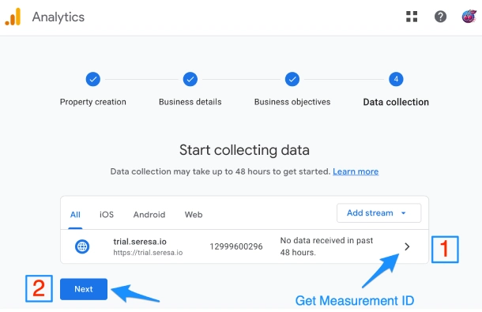This screenshot has height=312, width=482.
Task: Click the https://trial.seresa.io URL text
Action: [148, 253]
